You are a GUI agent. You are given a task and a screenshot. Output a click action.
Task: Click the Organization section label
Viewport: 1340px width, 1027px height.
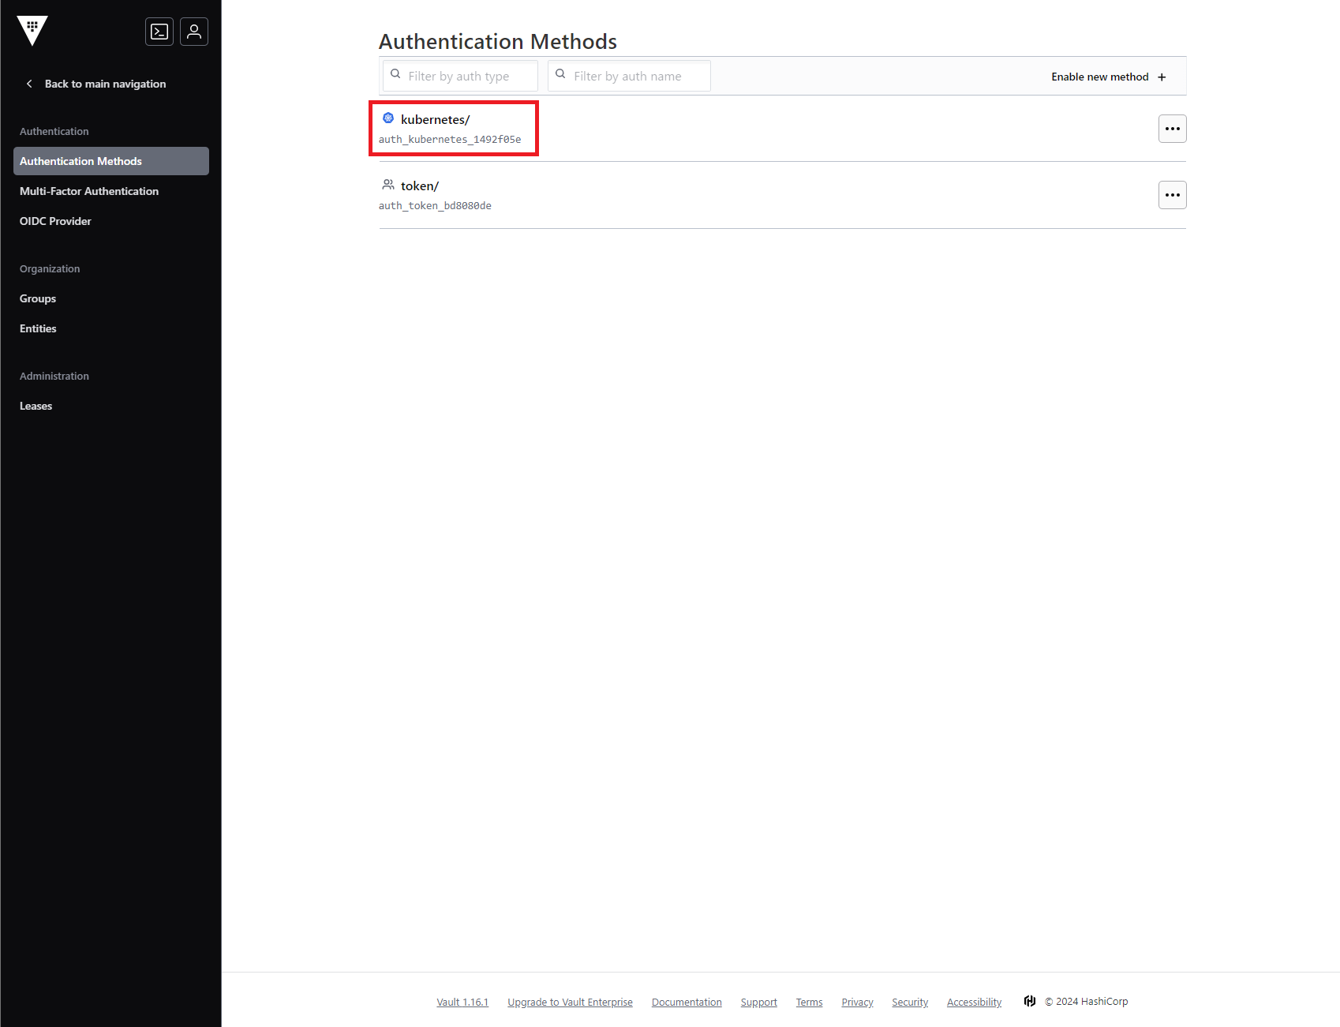[50, 268]
